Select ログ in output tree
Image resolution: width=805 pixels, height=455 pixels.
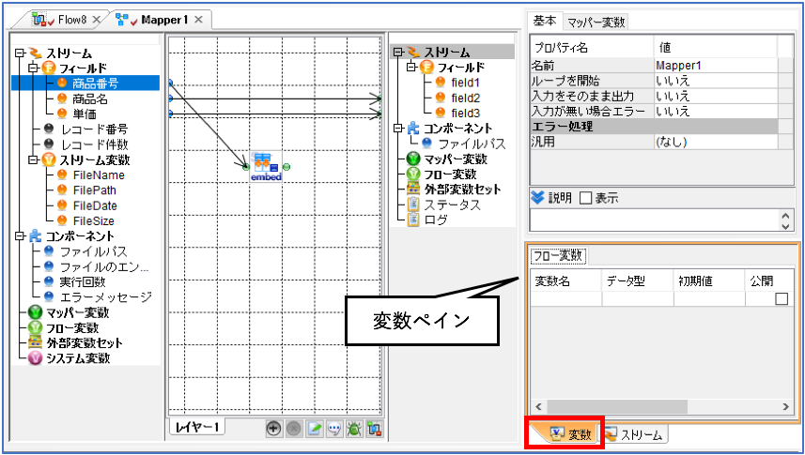click(x=436, y=220)
